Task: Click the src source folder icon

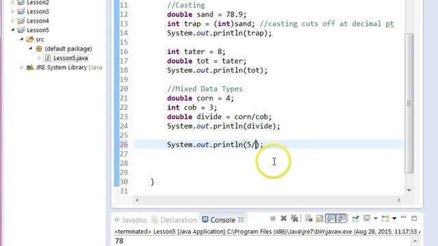Action: point(30,40)
